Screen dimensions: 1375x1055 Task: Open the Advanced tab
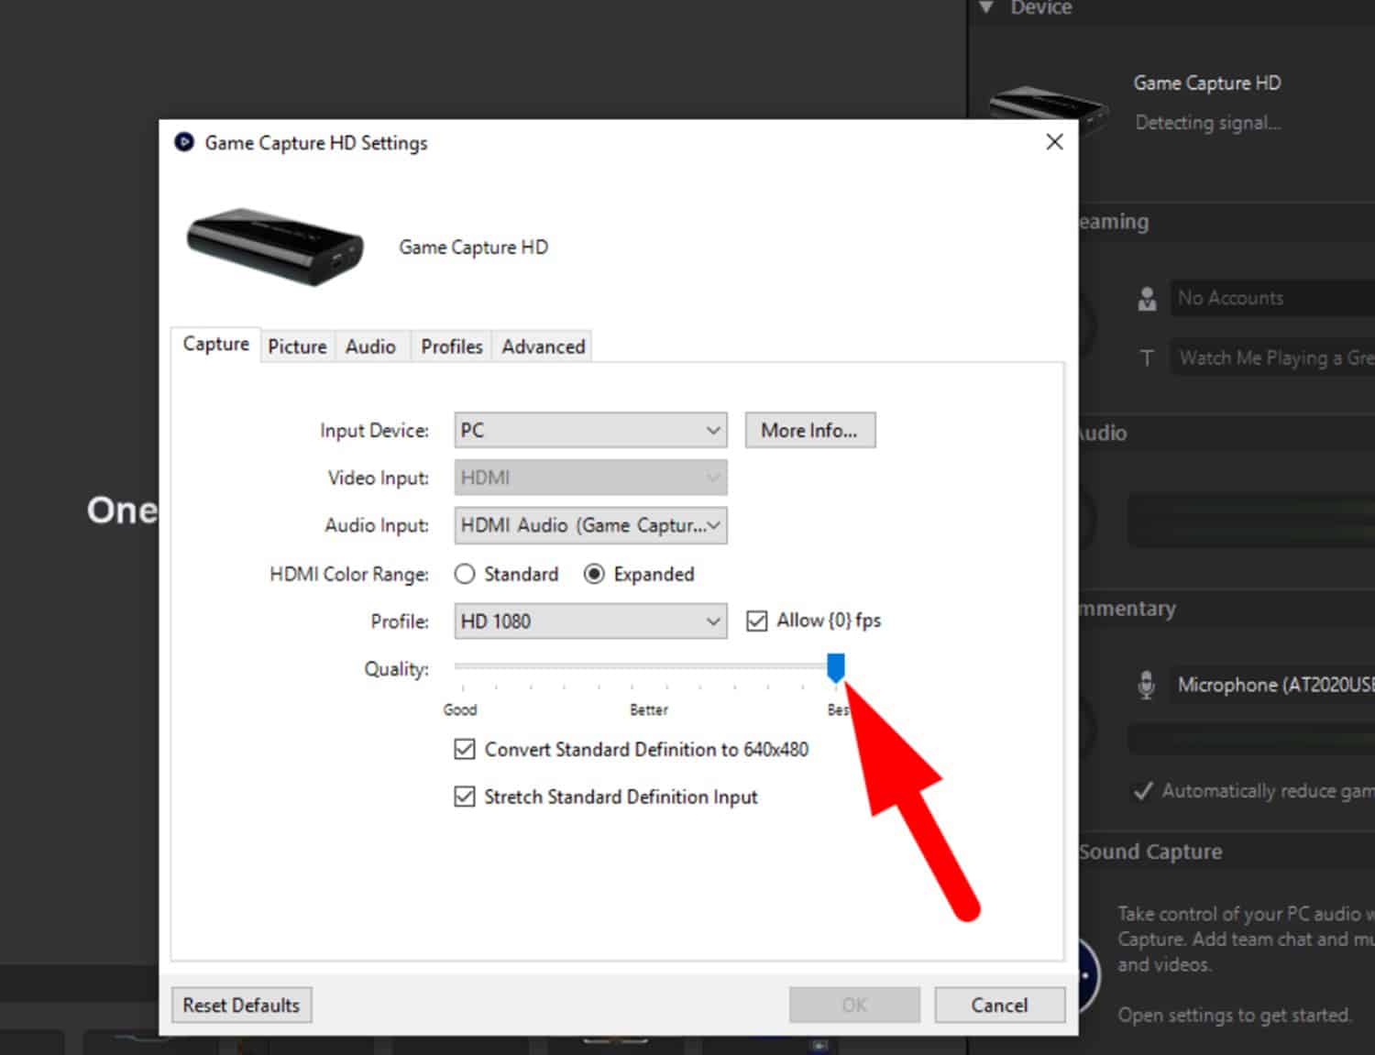(543, 346)
